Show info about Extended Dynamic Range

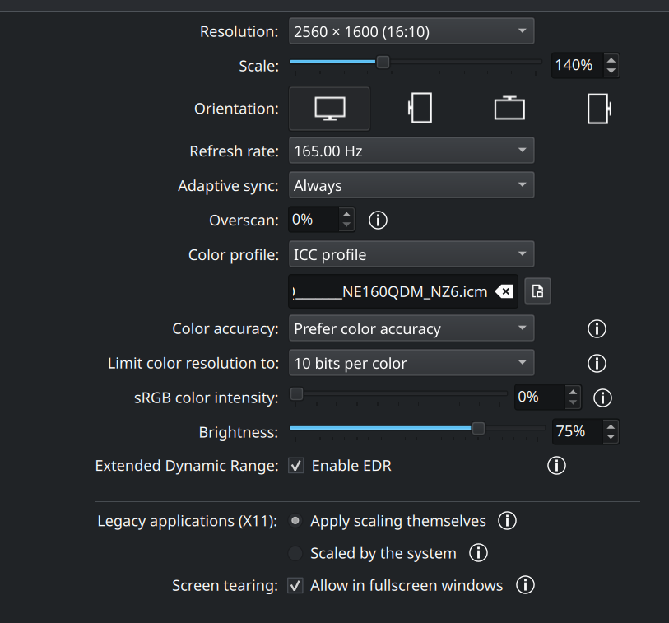[556, 466]
